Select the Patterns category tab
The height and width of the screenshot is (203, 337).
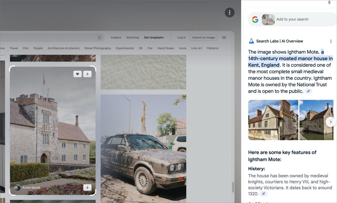click(x=213, y=48)
